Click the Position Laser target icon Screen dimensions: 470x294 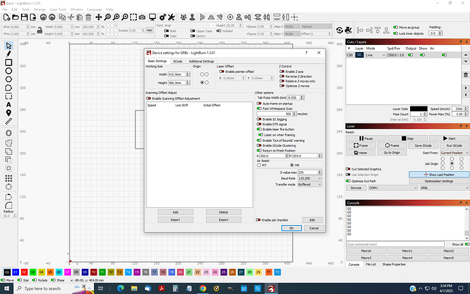pyautogui.click(x=230, y=18)
